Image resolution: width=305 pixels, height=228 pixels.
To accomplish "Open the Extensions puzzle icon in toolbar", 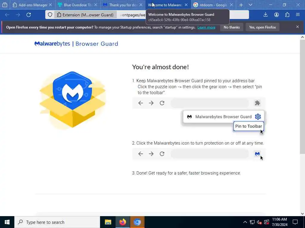I will (287, 15).
